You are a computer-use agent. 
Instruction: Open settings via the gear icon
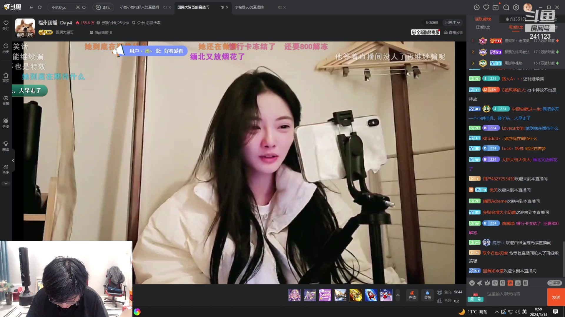click(x=516, y=7)
